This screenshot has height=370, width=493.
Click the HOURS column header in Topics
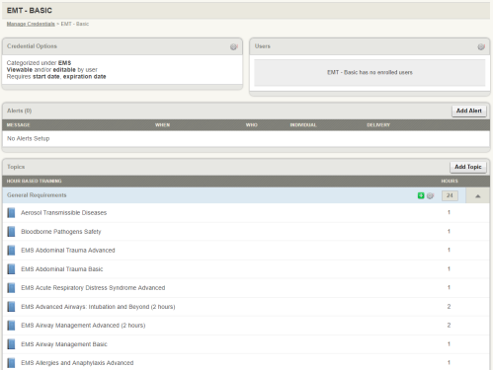point(450,181)
